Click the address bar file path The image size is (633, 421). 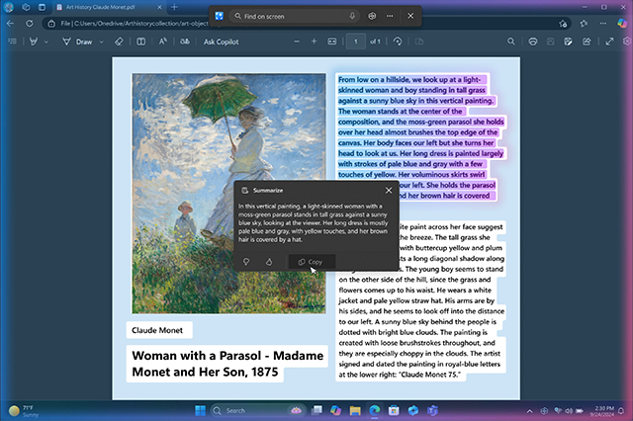[x=135, y=24]
